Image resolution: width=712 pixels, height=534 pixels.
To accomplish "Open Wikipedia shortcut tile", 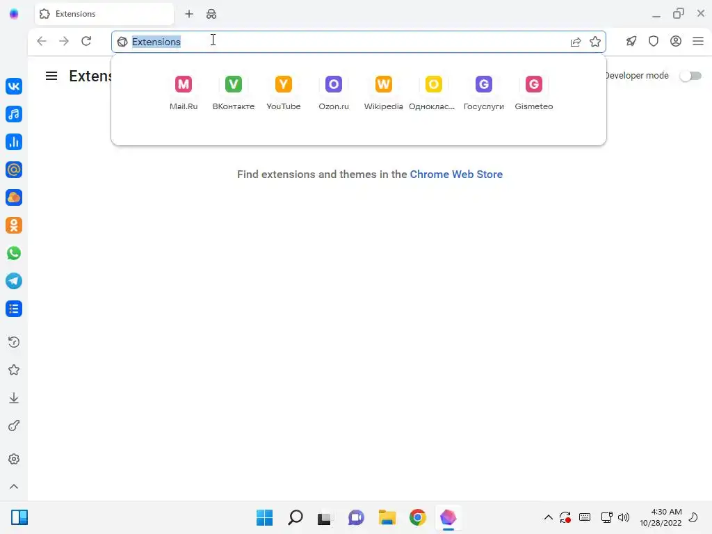I will coord(384,92).
